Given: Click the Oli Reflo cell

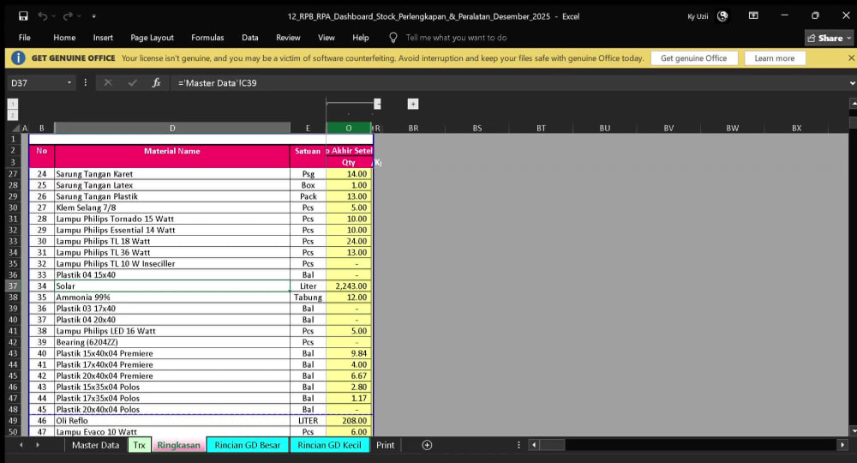Looking at the screenshot, I should pos(172,421).
